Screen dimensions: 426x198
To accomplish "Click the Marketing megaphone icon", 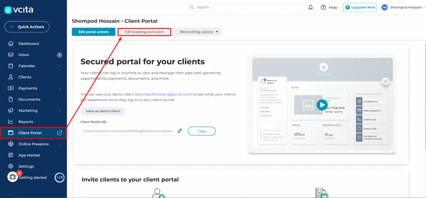I will [10, 110].
